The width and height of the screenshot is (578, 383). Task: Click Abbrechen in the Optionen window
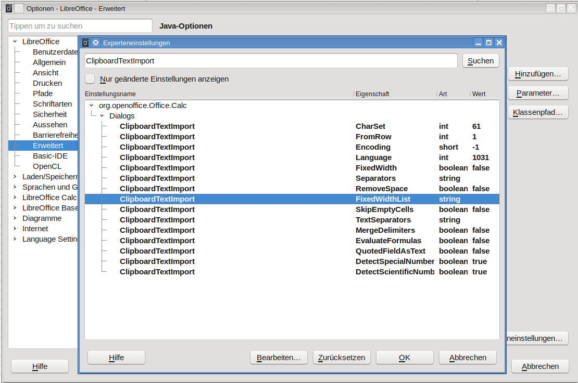coord(540,366)
